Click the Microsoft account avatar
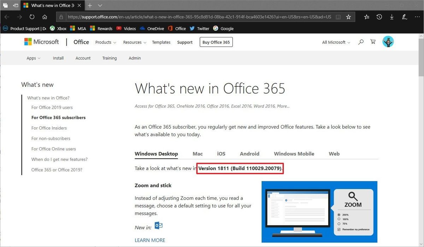This screenshot has height=247, width=424. tap(388, 41)
